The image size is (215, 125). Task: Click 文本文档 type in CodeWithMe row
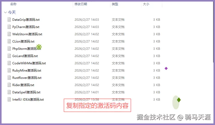point(118,63)
